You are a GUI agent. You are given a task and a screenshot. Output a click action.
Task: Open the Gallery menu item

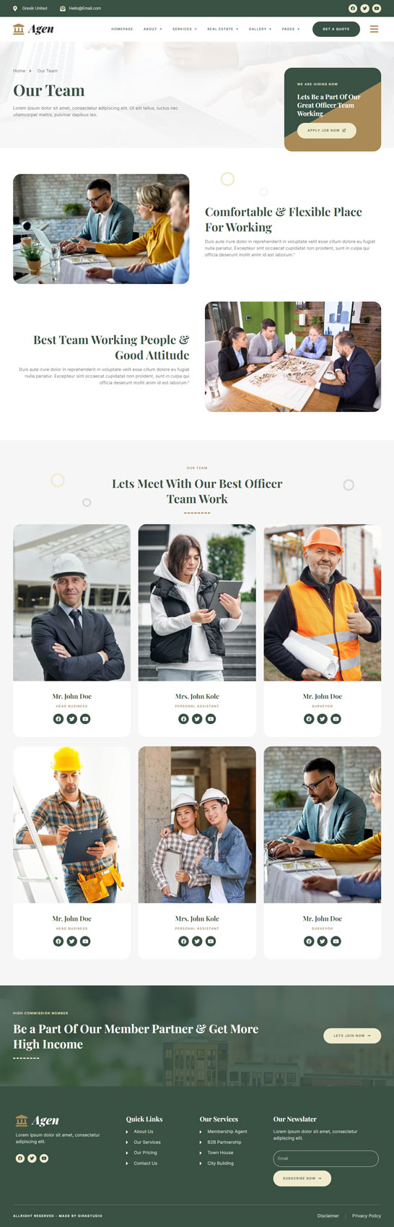pos(260,29)
